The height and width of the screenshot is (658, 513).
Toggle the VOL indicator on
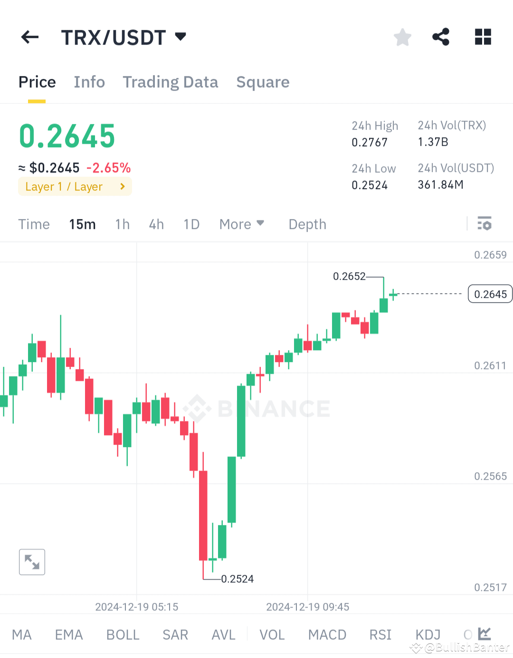pyautogui.click(x=272, y=634)
